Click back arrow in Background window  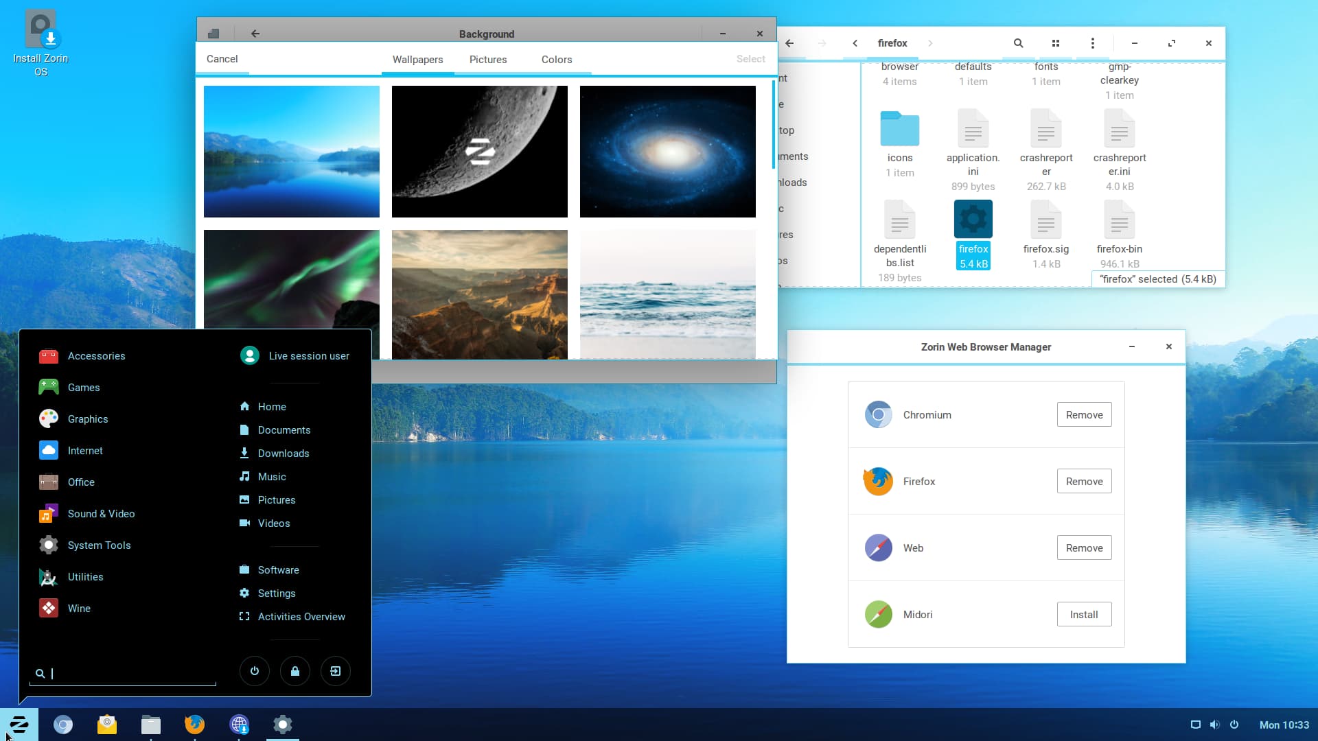pos(255,34)
